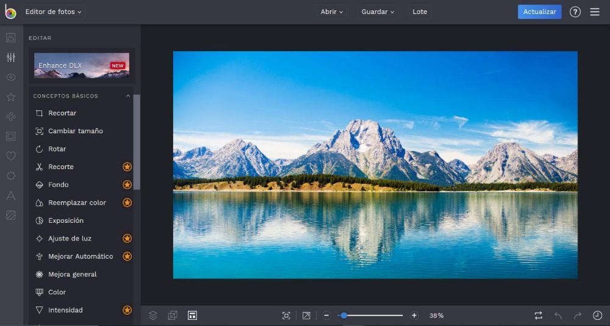Open the Image Manager sidebar icon

click(x=10, y=38)
